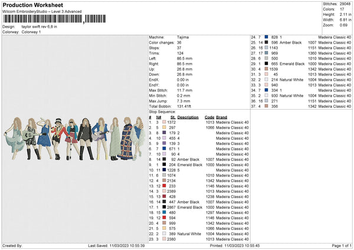The height and width of the screenshot is (250, 354).
Task: Click the Total Bobbin value 131.41ft
Action: click(x=184, y=107)
